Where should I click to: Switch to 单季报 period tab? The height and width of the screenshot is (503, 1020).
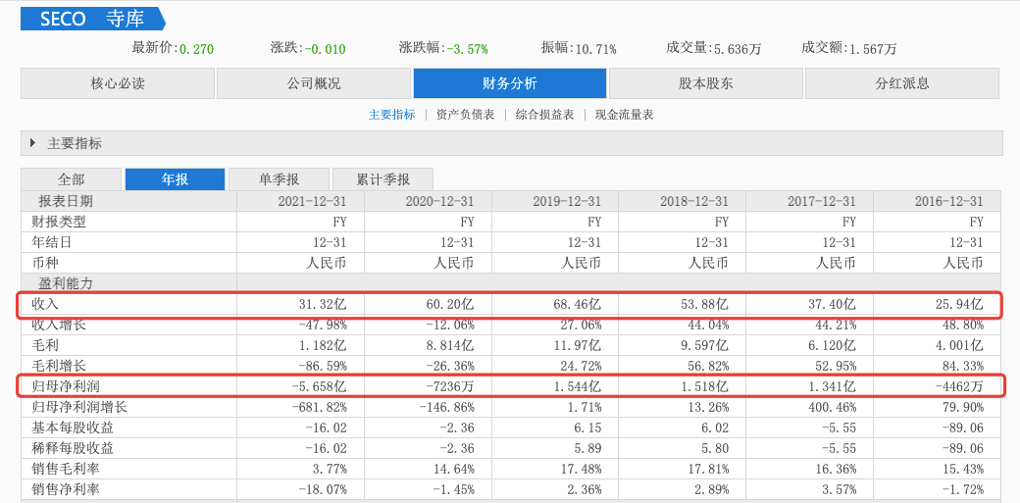280,179
